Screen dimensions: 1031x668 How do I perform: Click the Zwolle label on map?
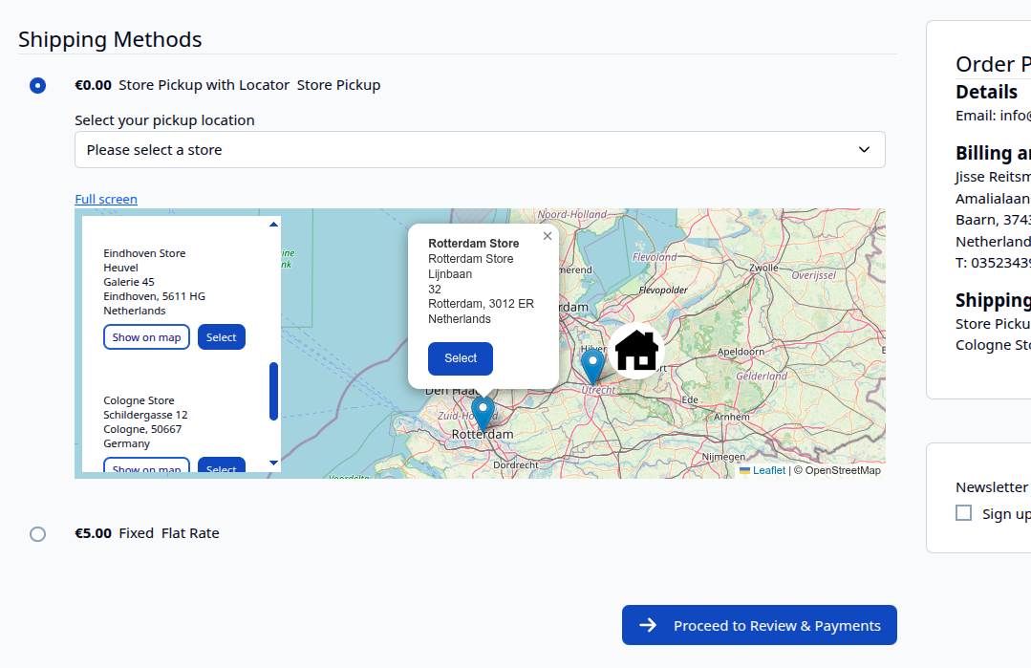(764, 269)
